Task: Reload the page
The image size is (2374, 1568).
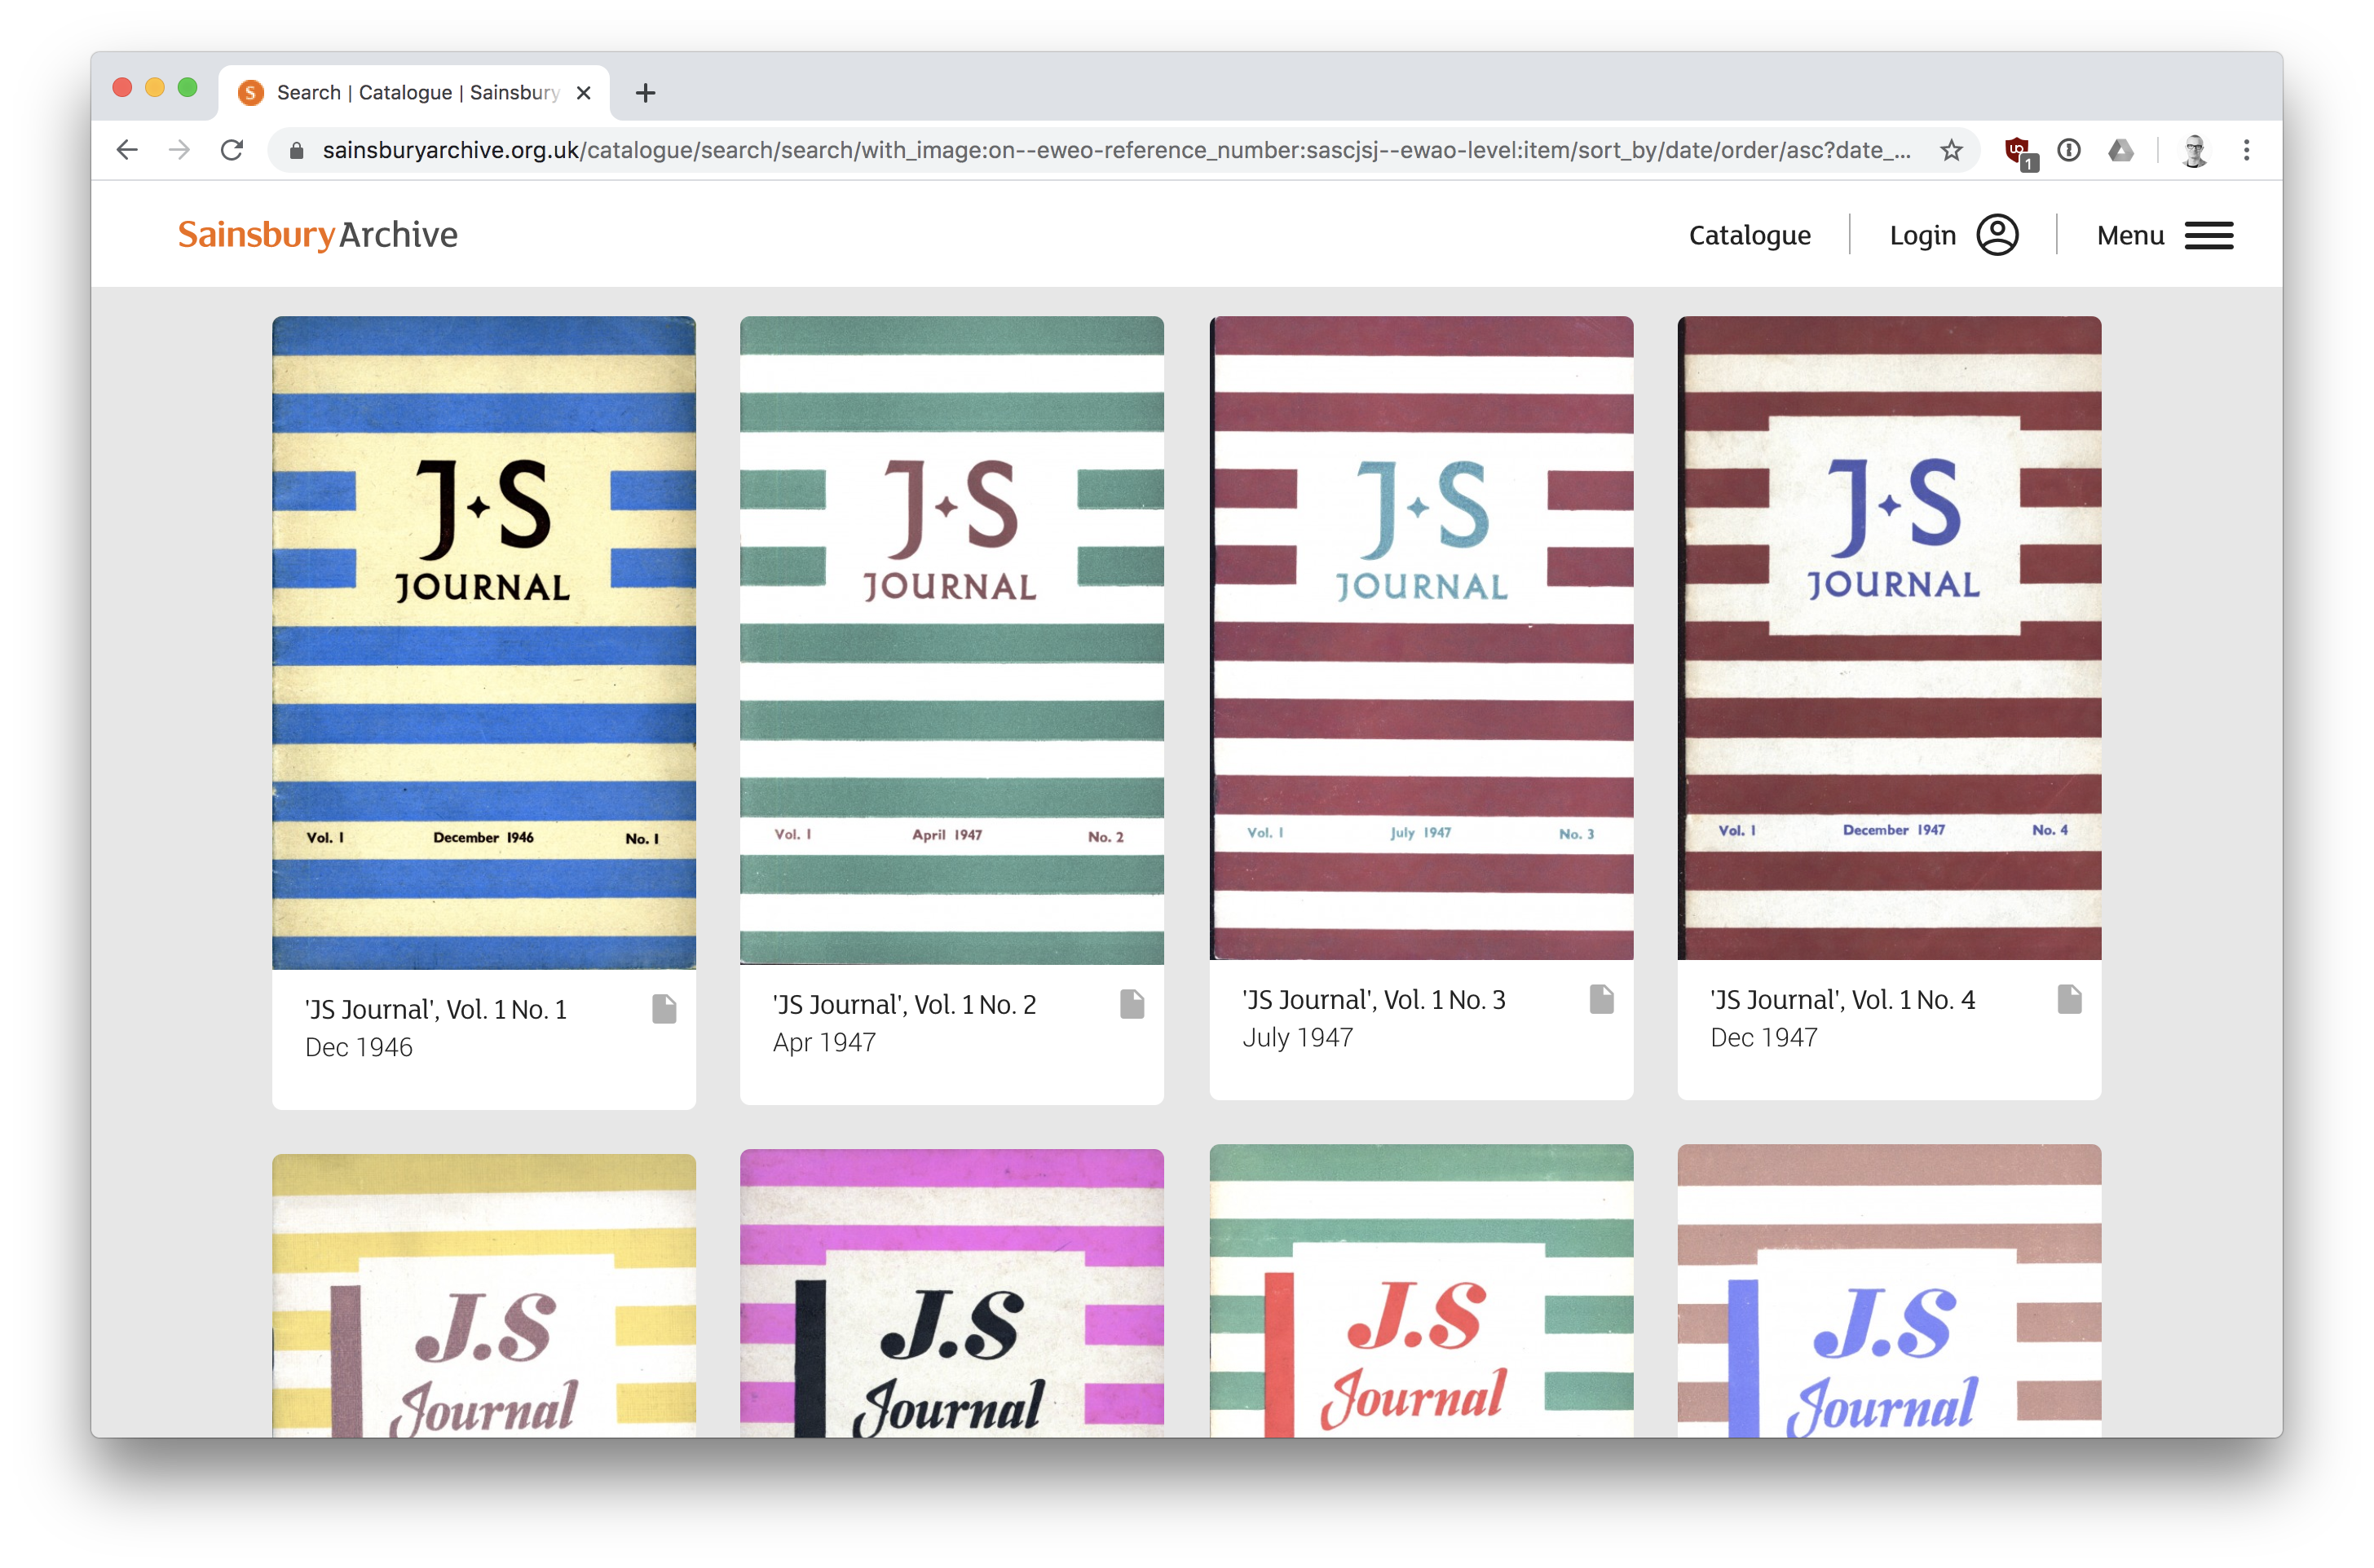Action: [232, 150]
